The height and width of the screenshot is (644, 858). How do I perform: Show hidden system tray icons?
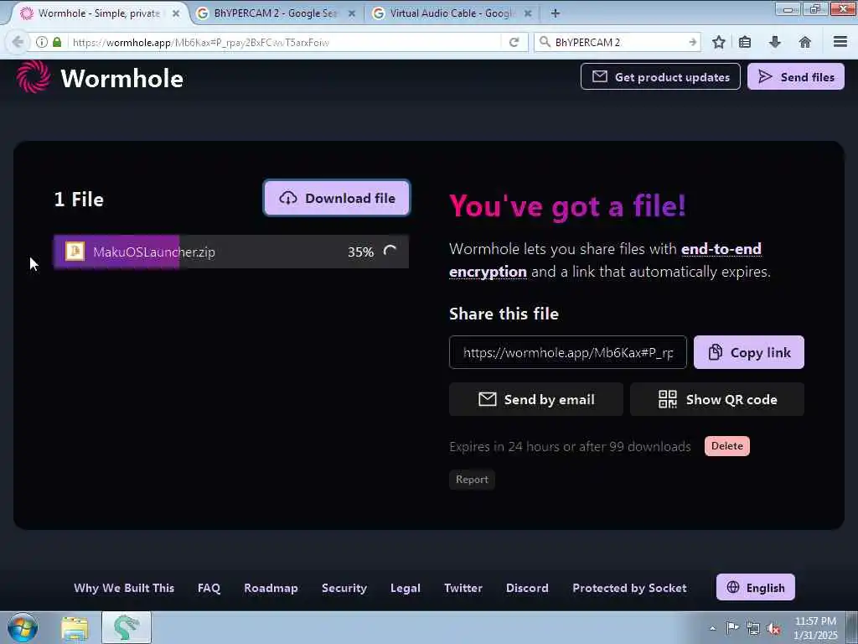(x=712, y=628)
